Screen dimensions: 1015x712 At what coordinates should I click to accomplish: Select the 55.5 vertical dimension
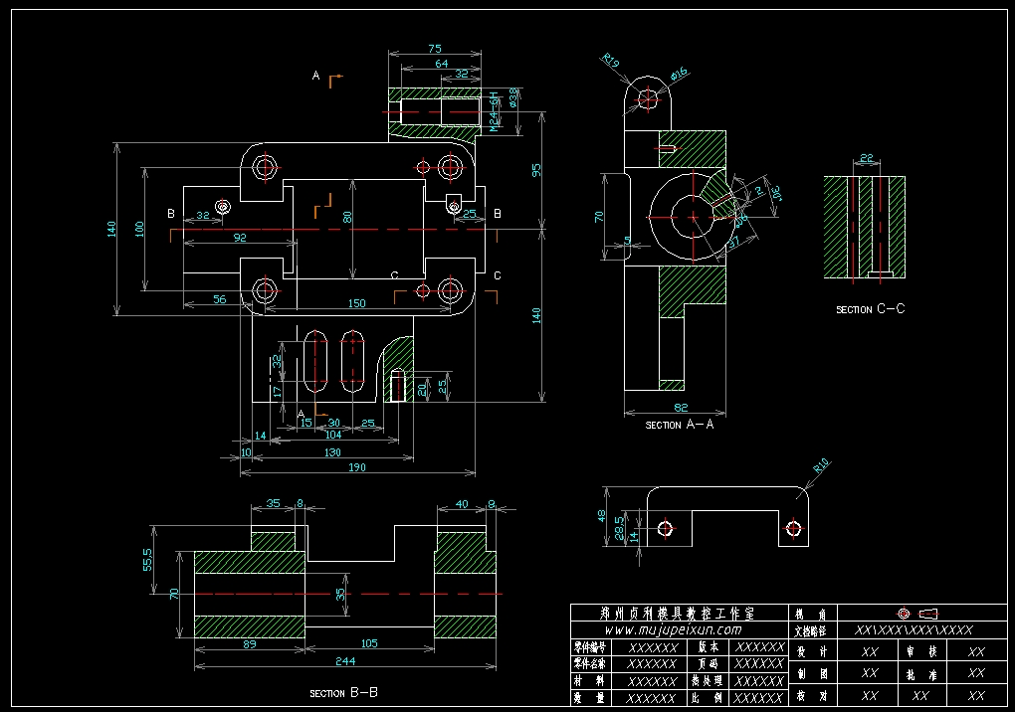(x=148, y=559)
